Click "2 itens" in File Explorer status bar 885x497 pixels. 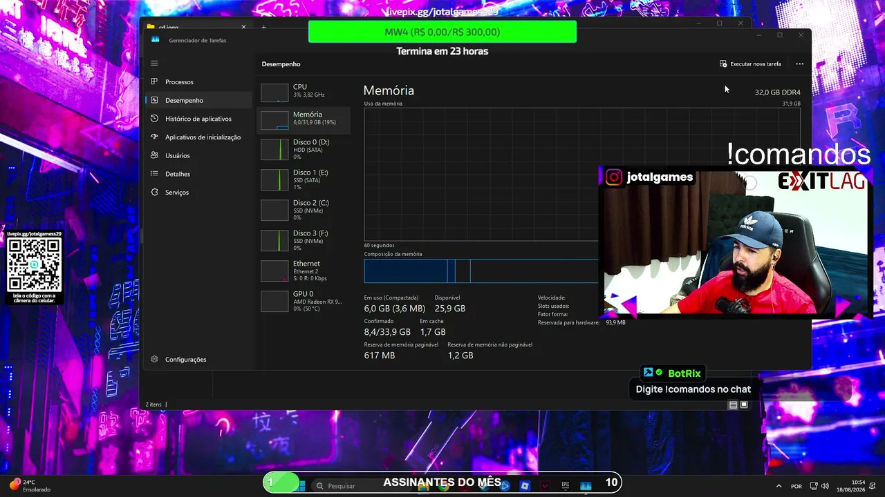[x=153, y=405]
